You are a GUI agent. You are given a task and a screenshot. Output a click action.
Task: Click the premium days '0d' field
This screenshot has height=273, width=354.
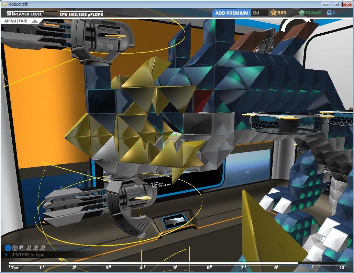[260, 13]
